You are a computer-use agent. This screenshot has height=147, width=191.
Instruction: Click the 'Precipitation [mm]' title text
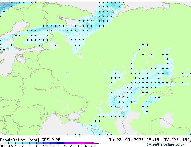tap(19, 140)
